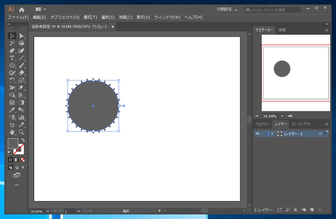Select the Shaper tool

(x=12, y=73)
